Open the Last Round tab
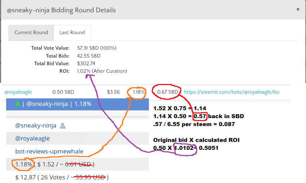Screen dimensions: 306x183 72,32
